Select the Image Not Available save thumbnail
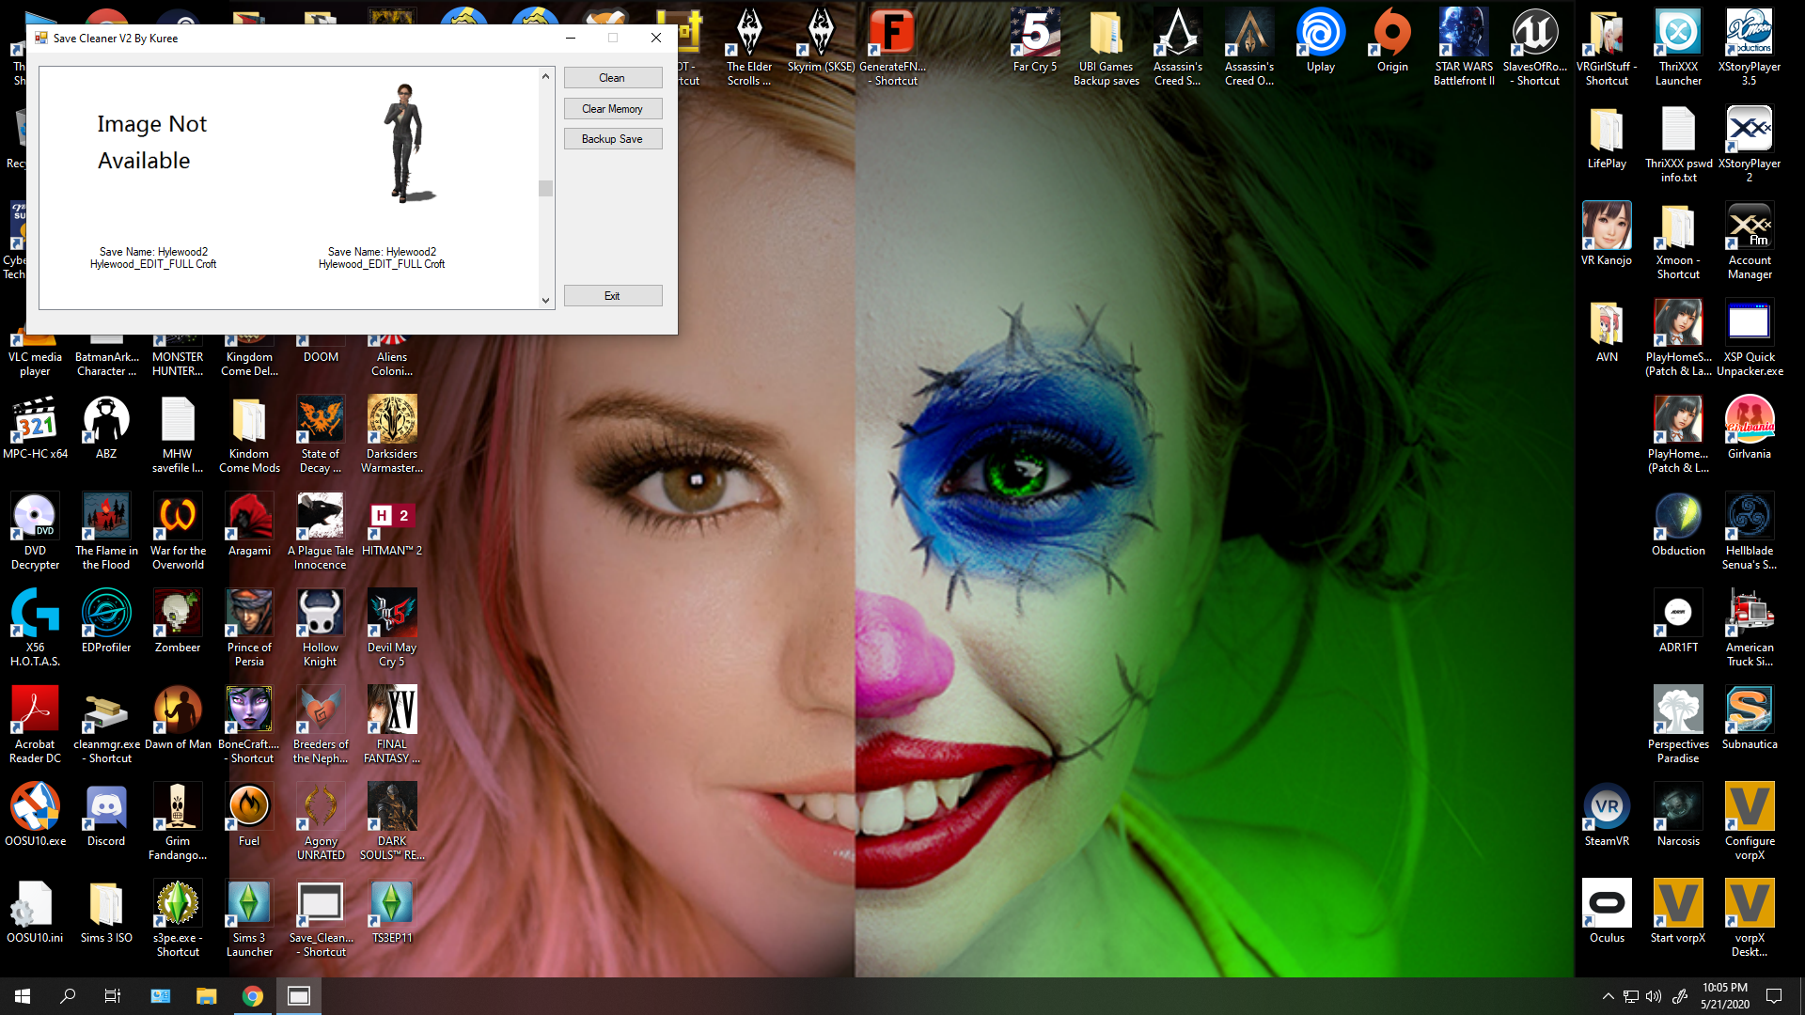This screenshot has height=1015, width=1805. click(152, 142)
